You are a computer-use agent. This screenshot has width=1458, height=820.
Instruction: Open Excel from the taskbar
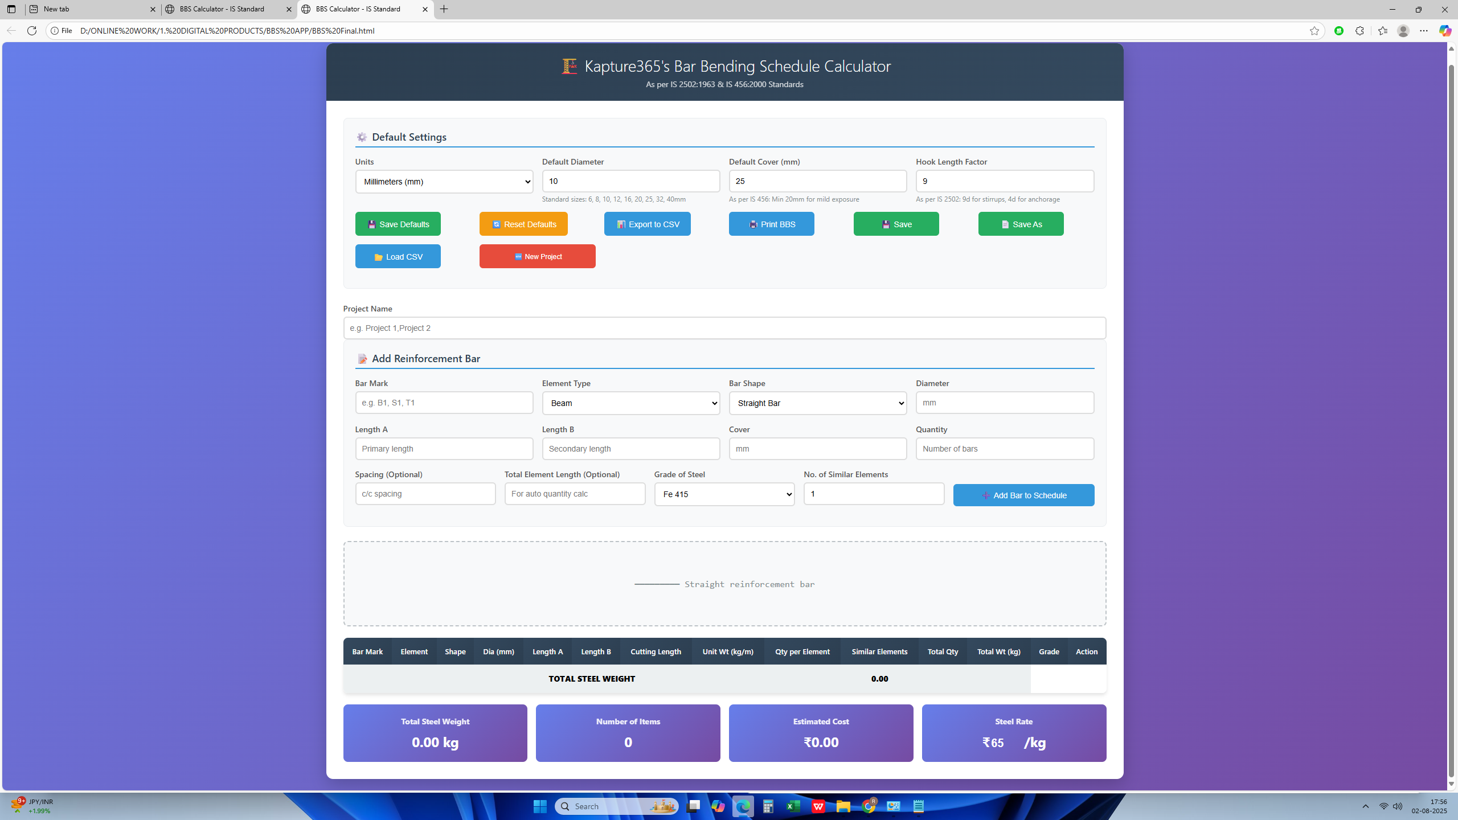point(793,806)
